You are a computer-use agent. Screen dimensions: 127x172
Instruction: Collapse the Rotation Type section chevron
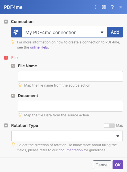pos(6,125)
